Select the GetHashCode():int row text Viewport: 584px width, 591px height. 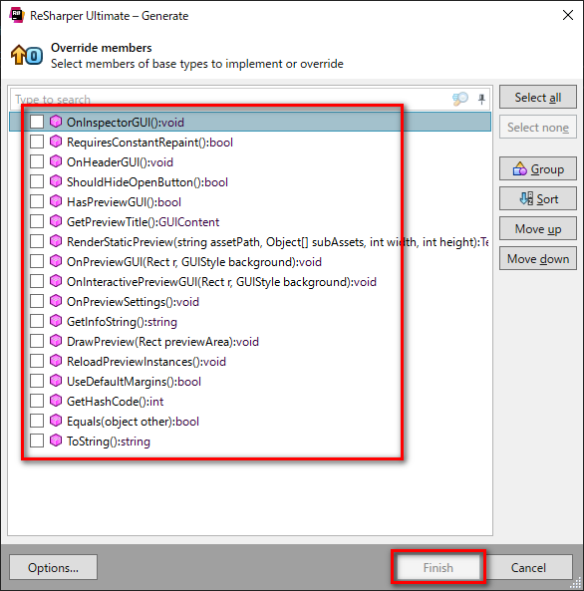(115, 401)
